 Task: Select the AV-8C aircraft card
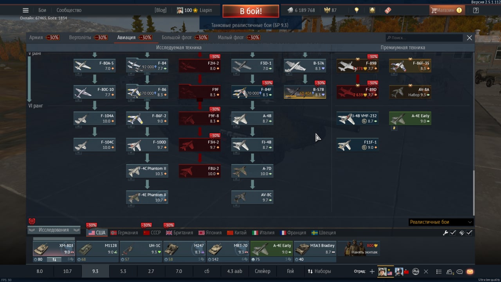point(252,197)
